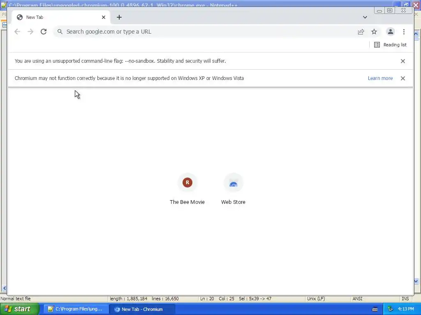421x315 pixels.
Task: Maximize the Chromium window
Action: tap(390, 10)
